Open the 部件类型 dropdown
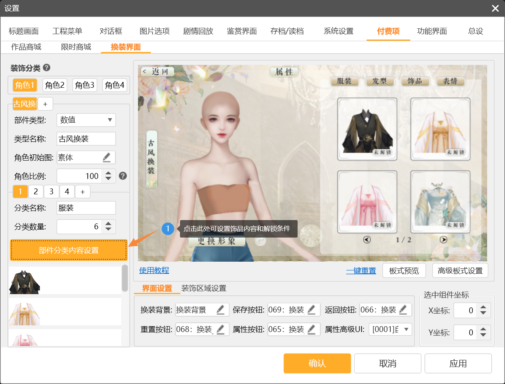505x384 pixels. pos(86,120)
